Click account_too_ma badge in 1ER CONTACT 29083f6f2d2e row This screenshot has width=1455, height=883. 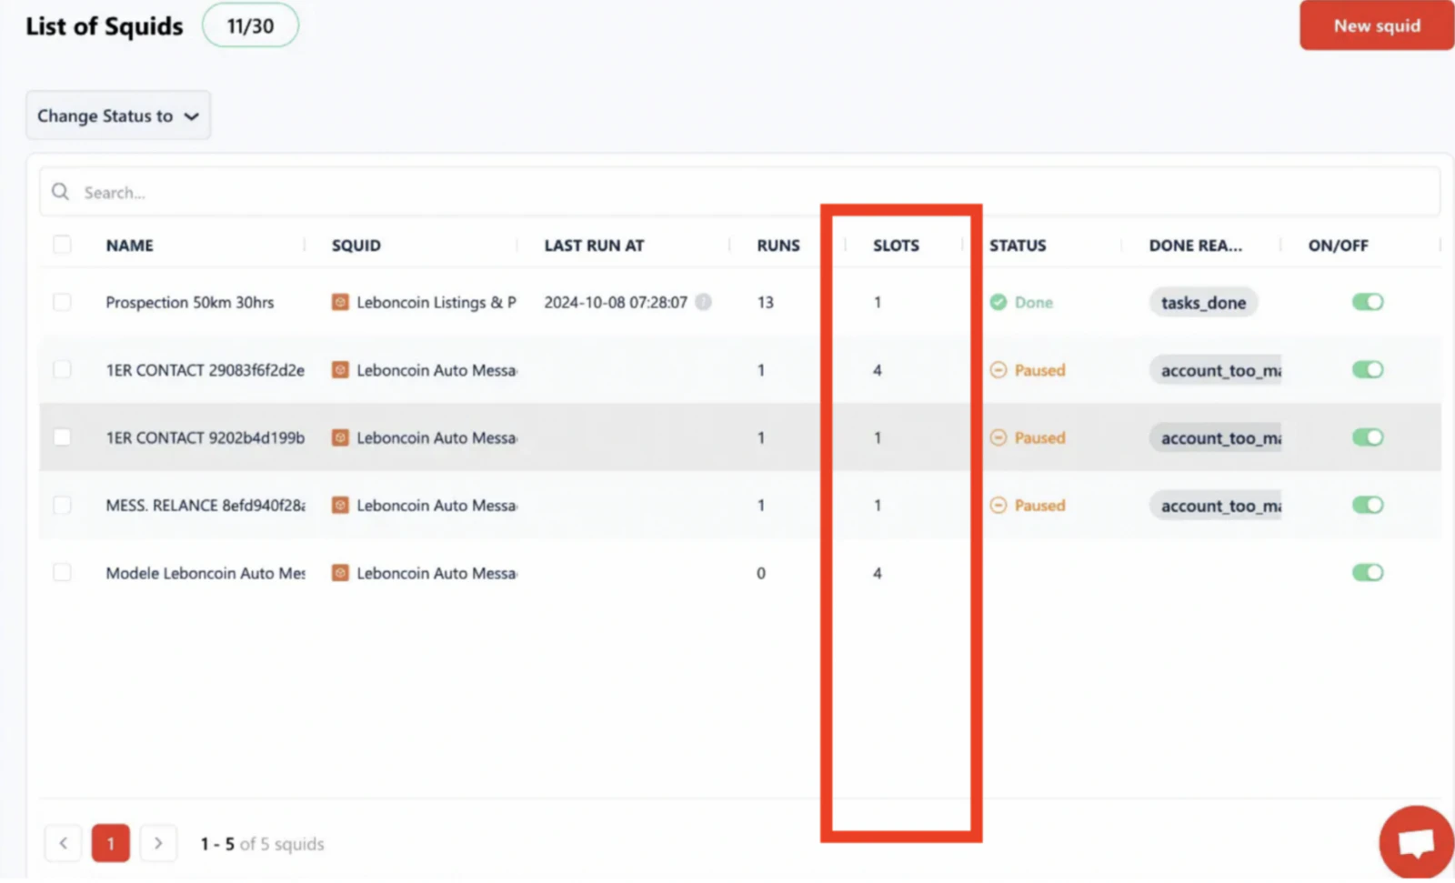pyautogui.click(x=1216, y=370)
